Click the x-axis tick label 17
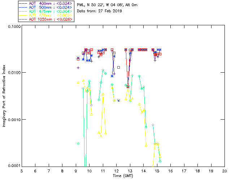The height and width of the screenshot is (185, 231). pyautogui.click(x=184, y=171)
